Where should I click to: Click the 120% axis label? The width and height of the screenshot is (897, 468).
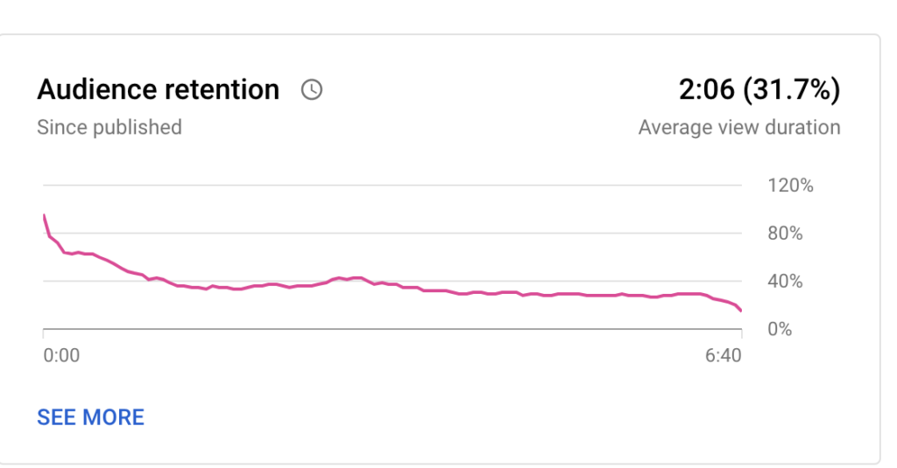point(790,185)
